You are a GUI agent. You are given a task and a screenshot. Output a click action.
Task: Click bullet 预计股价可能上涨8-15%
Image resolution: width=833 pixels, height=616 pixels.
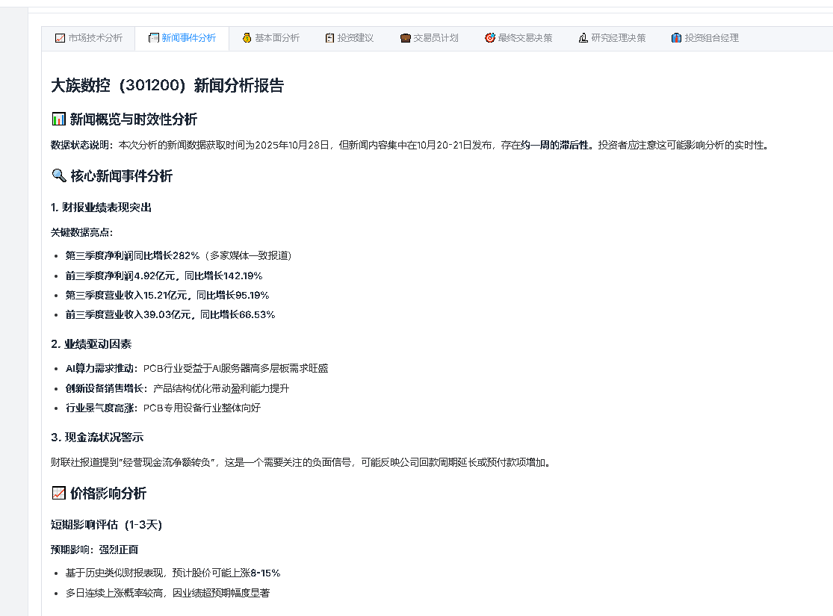pos(173,573)
